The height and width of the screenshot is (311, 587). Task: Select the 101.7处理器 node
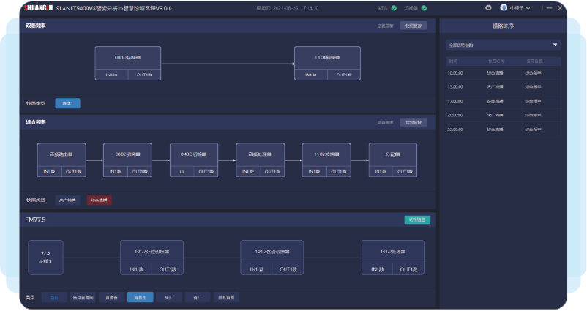pos(395,251)
